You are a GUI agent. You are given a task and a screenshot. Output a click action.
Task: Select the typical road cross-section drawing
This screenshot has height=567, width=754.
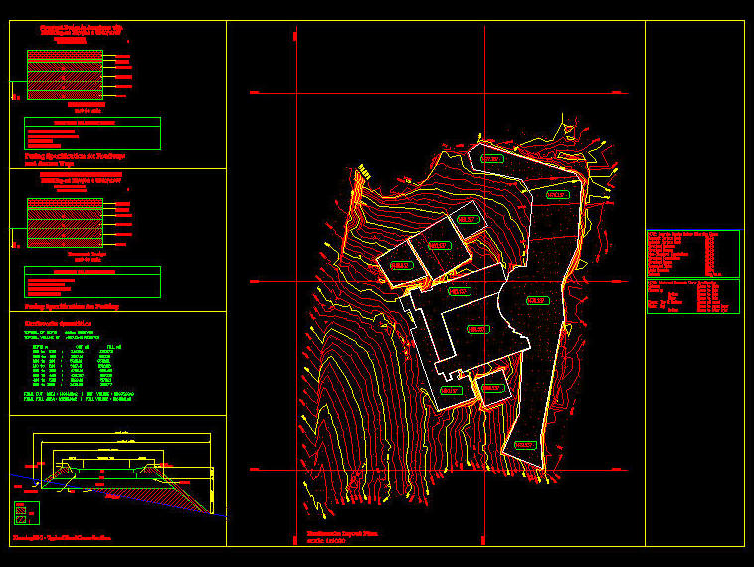tap(117, 473)
